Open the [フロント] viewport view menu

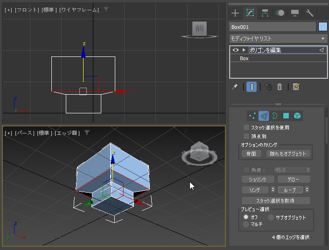27,10
